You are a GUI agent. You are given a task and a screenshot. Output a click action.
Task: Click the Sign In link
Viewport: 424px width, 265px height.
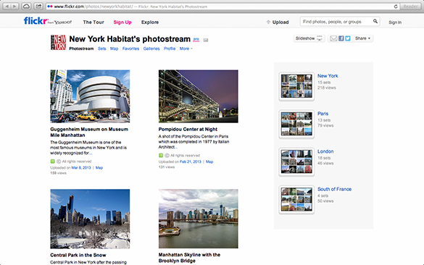(395, 22)
